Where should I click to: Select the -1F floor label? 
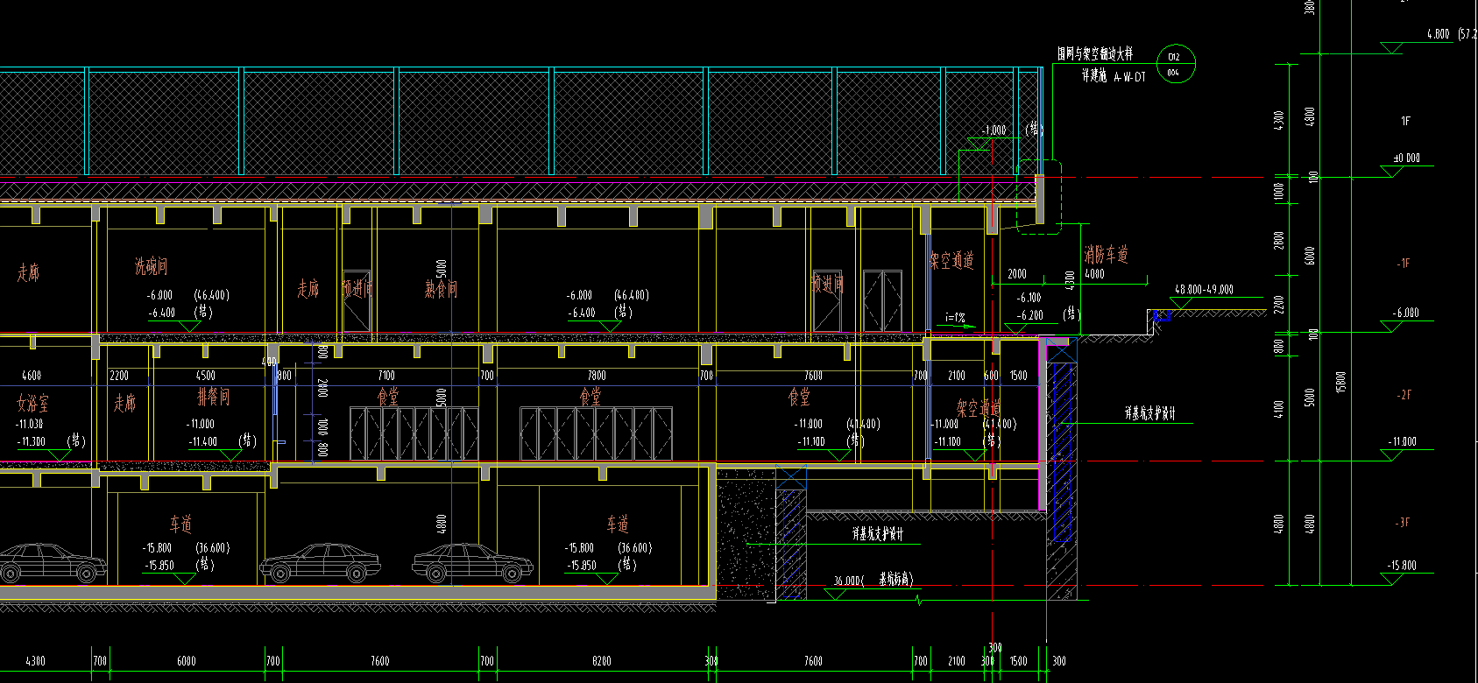click(x=1403, y=263)
